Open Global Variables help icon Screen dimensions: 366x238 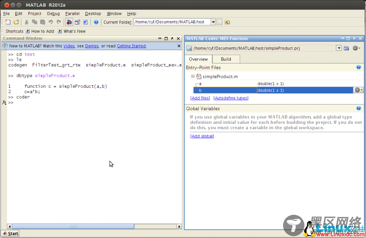[x=359, y=108]
